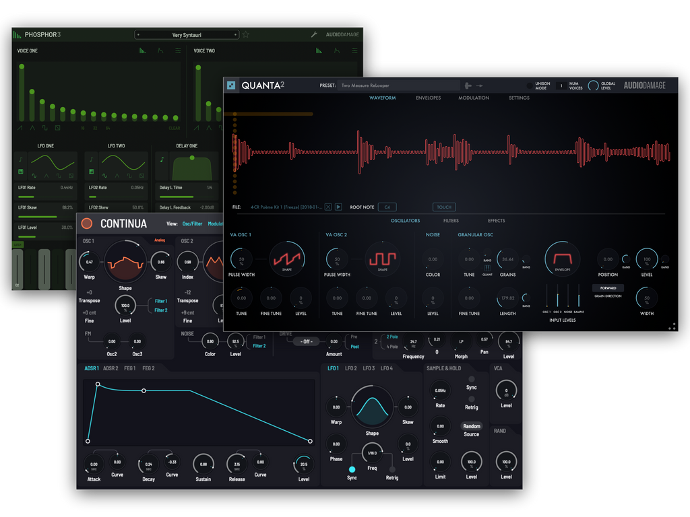
Task: Open the Drive type '- Off -' dropdown
Action: pyautogui.click(x=307, y=341)
